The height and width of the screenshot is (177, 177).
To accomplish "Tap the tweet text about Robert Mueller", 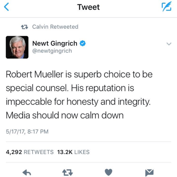I will coord(79,95).
